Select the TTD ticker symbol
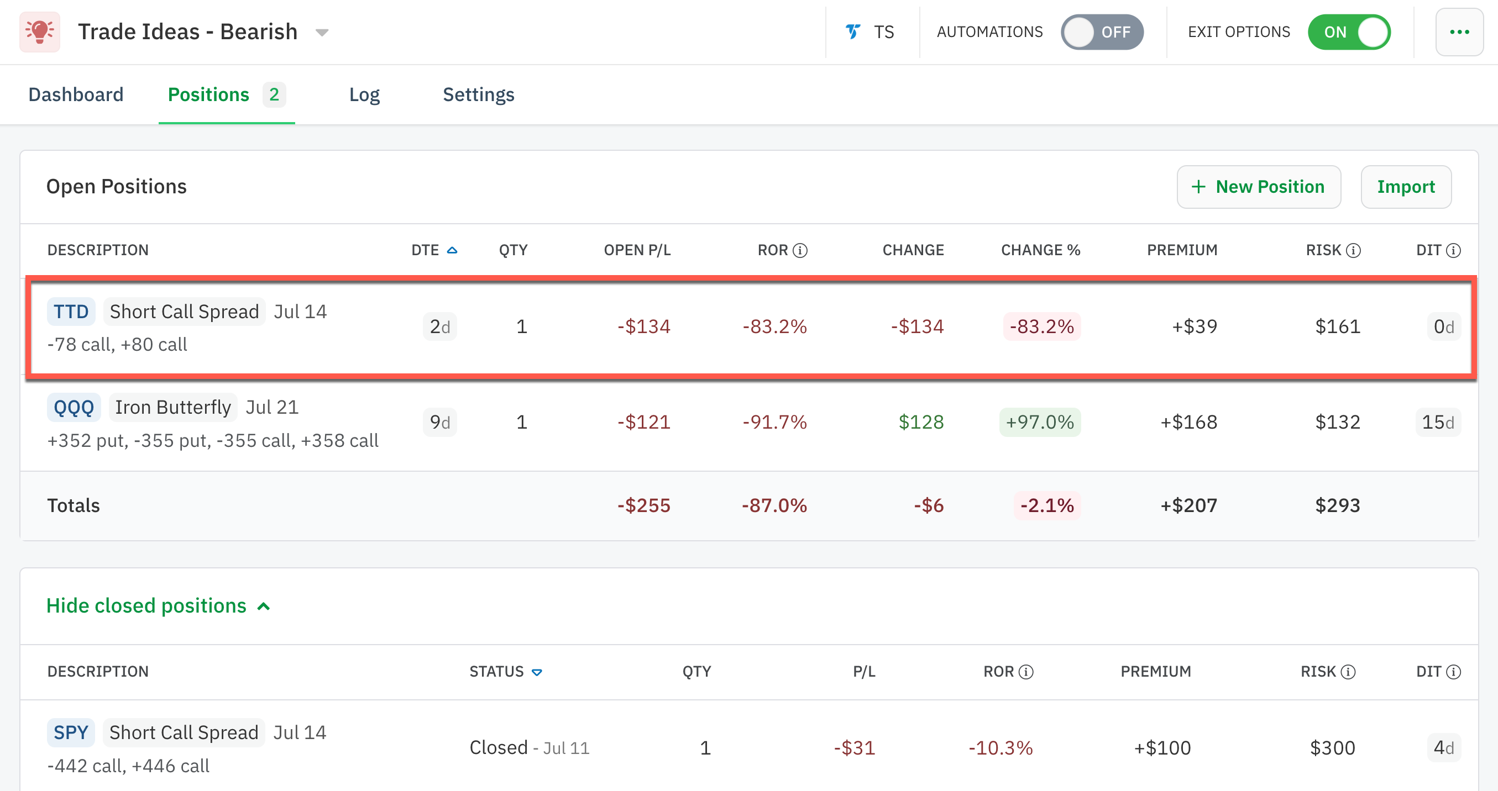This screenshot has width=1498, height=791. (71, 311)
